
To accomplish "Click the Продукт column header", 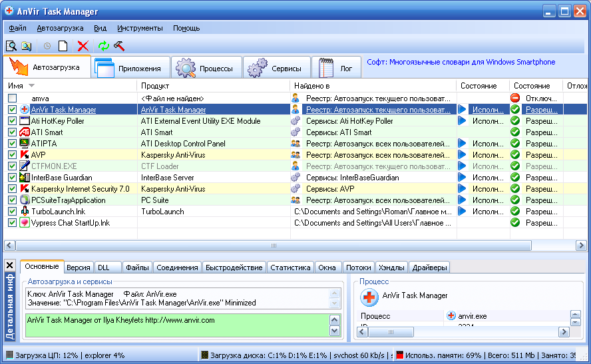I will point(214,86).
